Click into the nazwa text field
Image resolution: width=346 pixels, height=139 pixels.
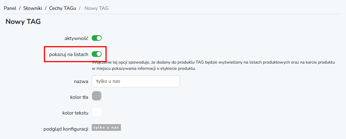coord(136,81)
